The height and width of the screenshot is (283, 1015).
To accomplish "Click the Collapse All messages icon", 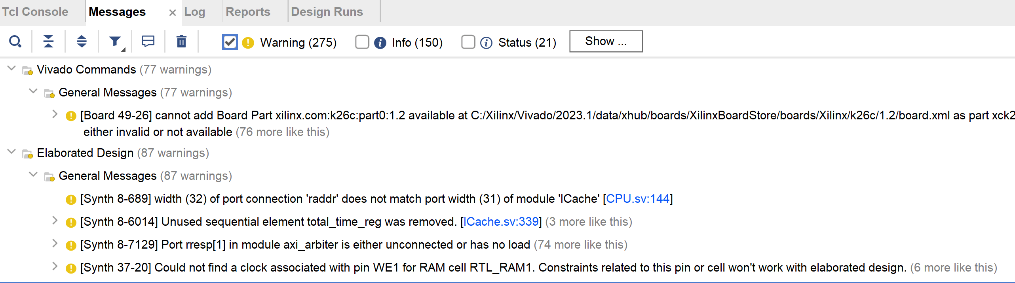I will coord(48,42).
